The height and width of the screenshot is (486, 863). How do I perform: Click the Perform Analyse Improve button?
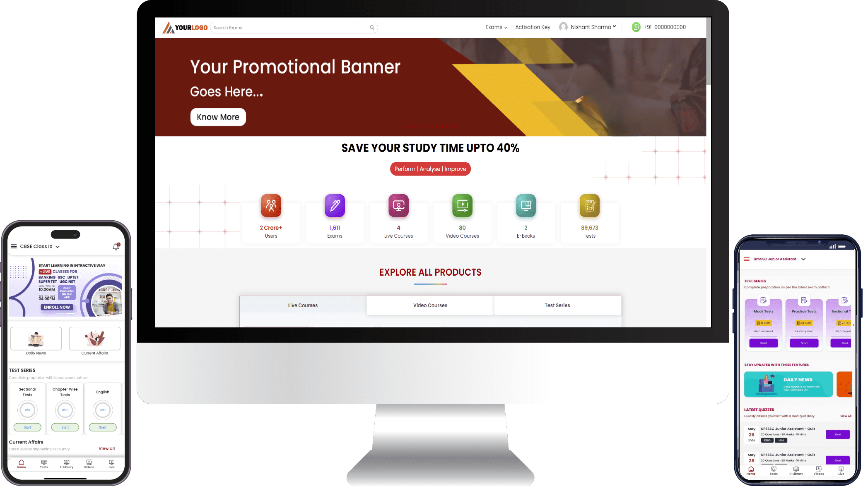click(x=430, y=169)
